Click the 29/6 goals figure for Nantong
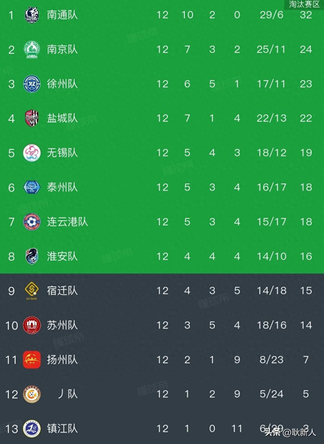Viewport: 324px width, 444px height. tap(271, 15)
